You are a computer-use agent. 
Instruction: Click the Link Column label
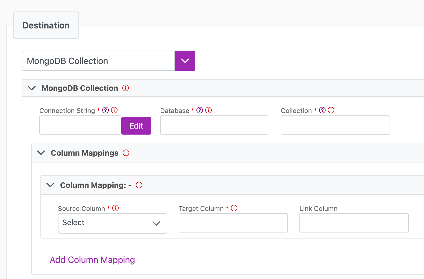tap(319, 208)
